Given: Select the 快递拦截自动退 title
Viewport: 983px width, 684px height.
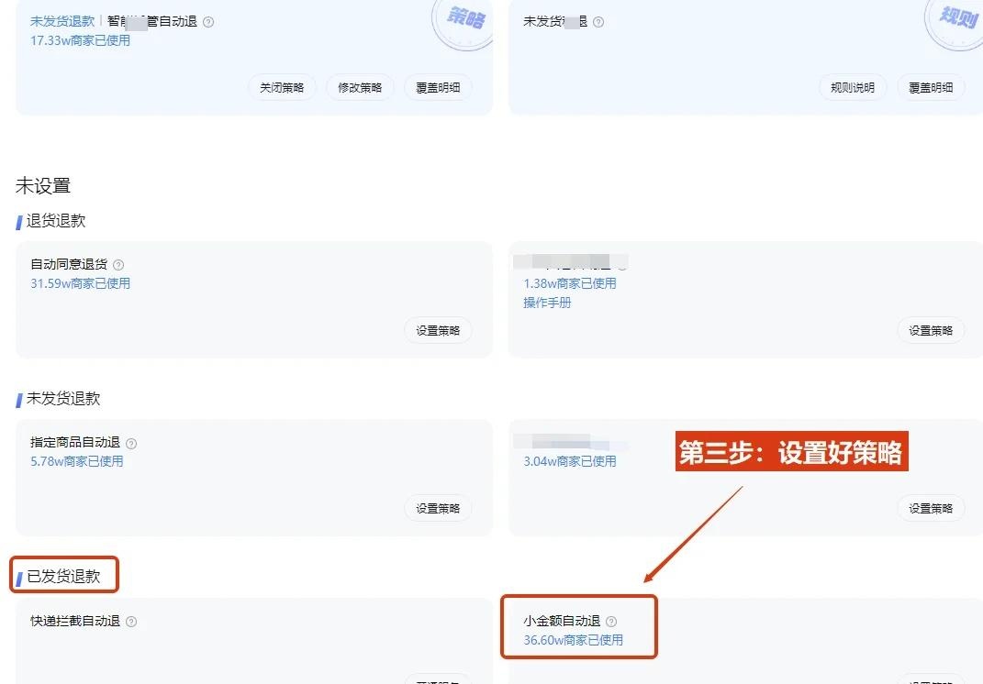Looking at the screenshot, I should (x=75, y=621).
